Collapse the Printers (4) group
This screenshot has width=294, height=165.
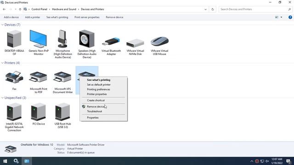coord(2,63)
